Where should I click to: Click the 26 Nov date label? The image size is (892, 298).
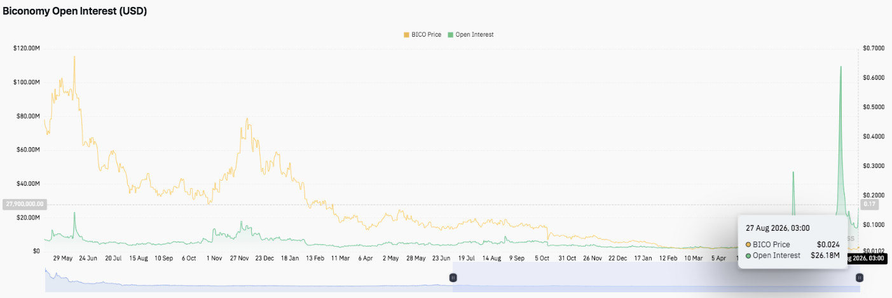[592, 259]
